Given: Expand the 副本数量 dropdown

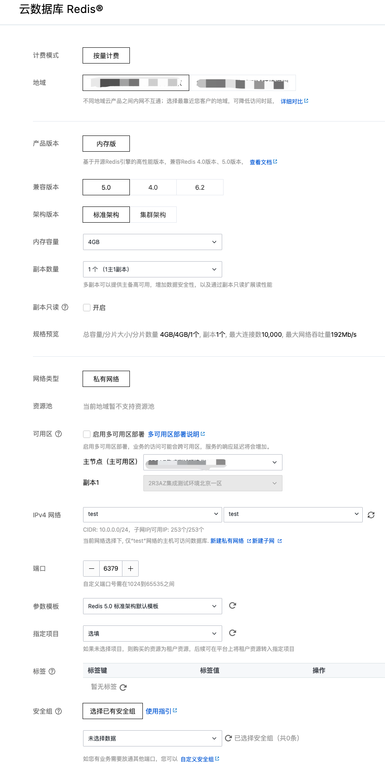Looking at the screenshot, I should click(152, 270).
